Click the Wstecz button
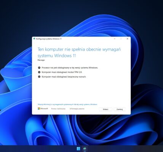Screen dimensions: 163x152 coord(105,109)
